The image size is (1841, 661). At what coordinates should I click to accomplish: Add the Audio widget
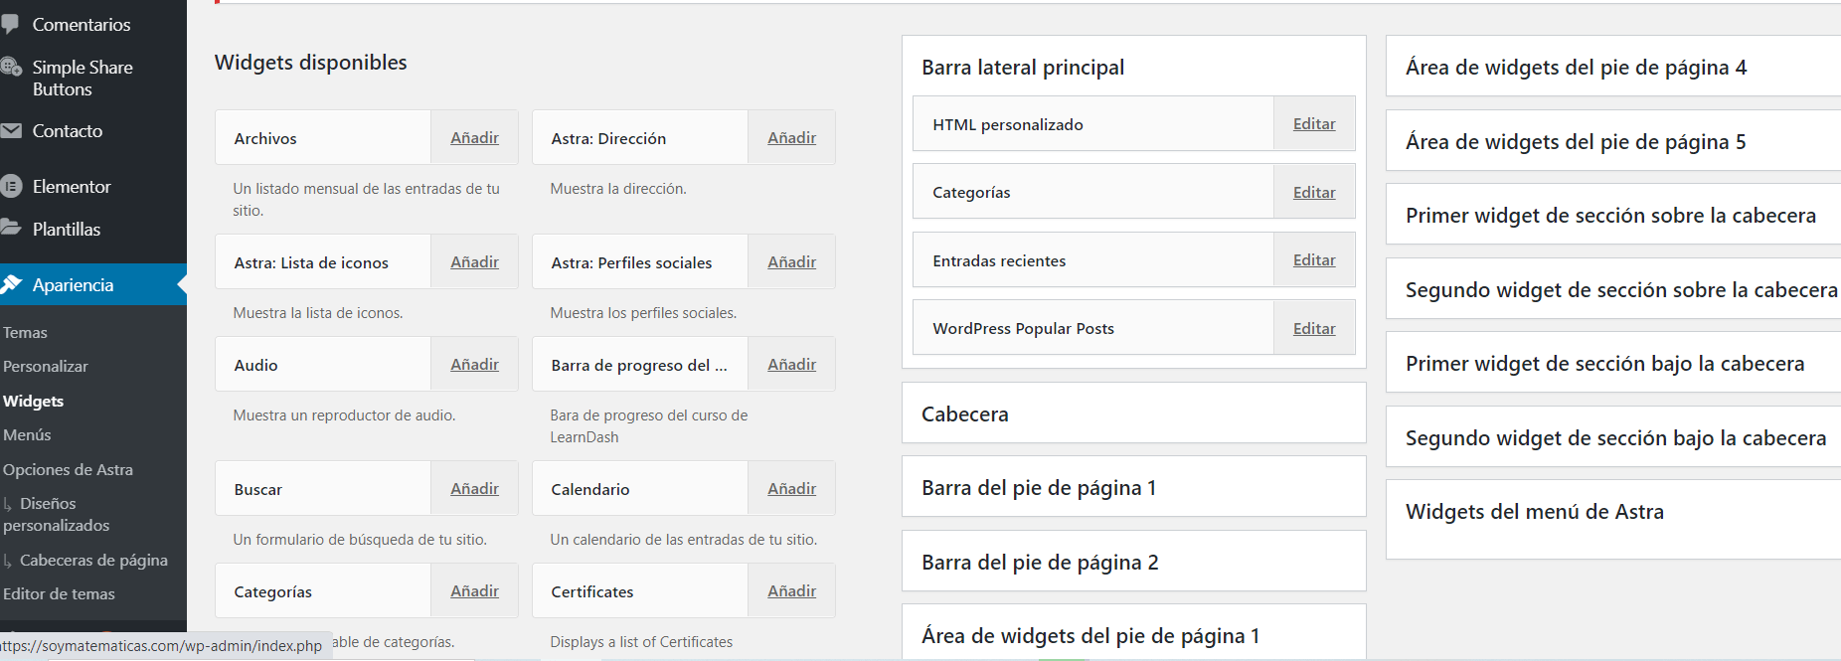tap(474, 364)
